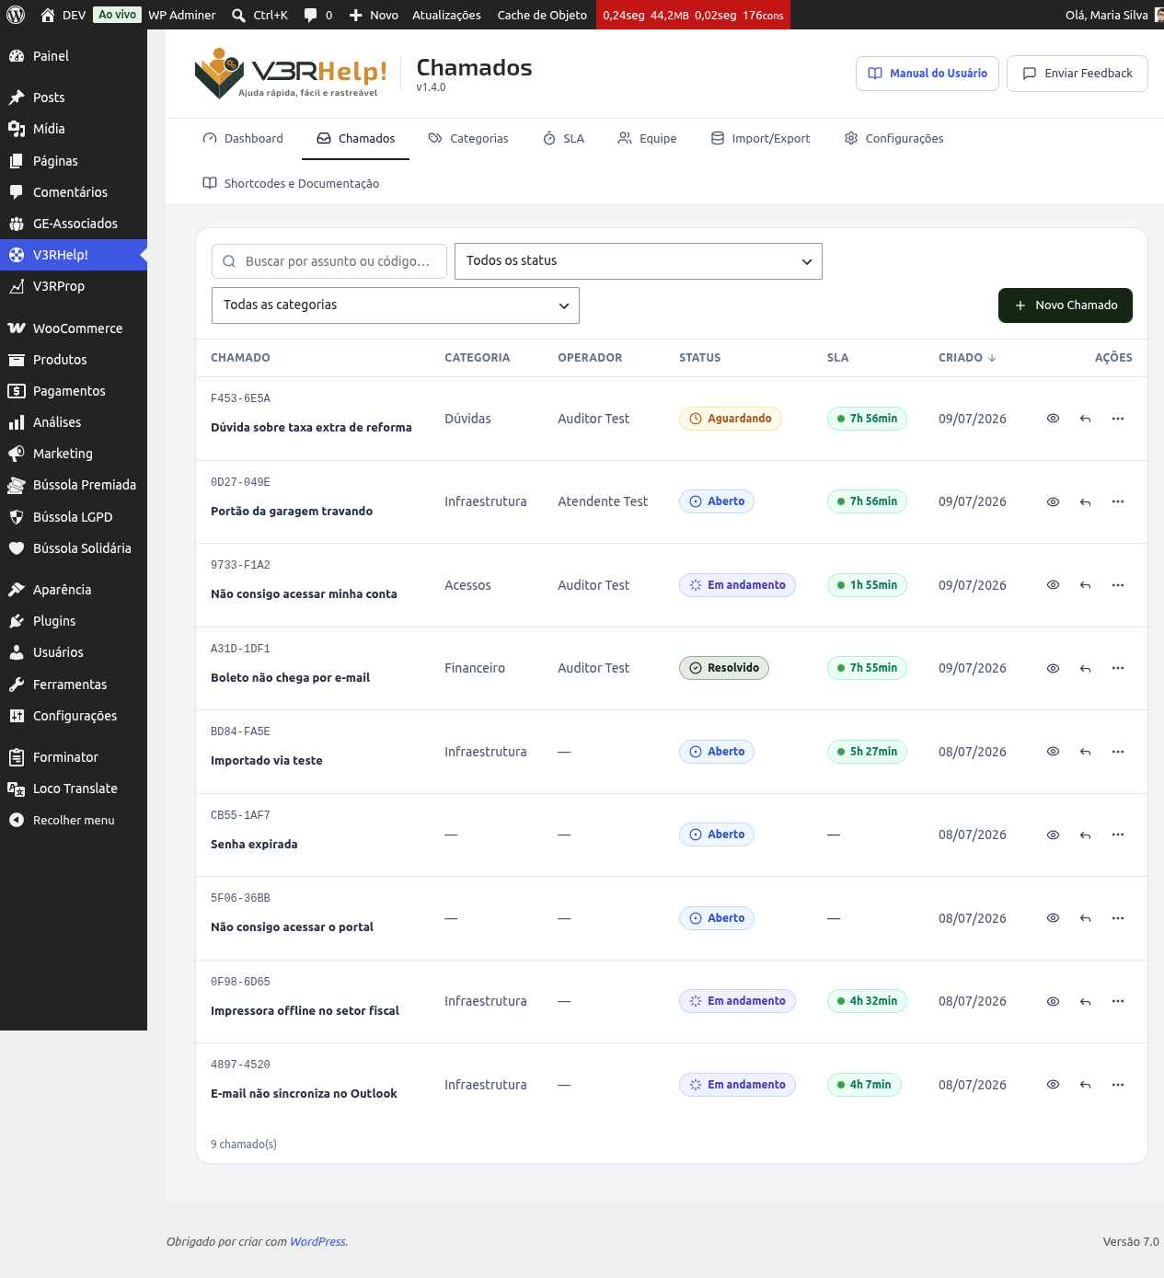Open more actions for ticket 9733-F1A2
1164x1278 pixels.
click(1118, 585)
